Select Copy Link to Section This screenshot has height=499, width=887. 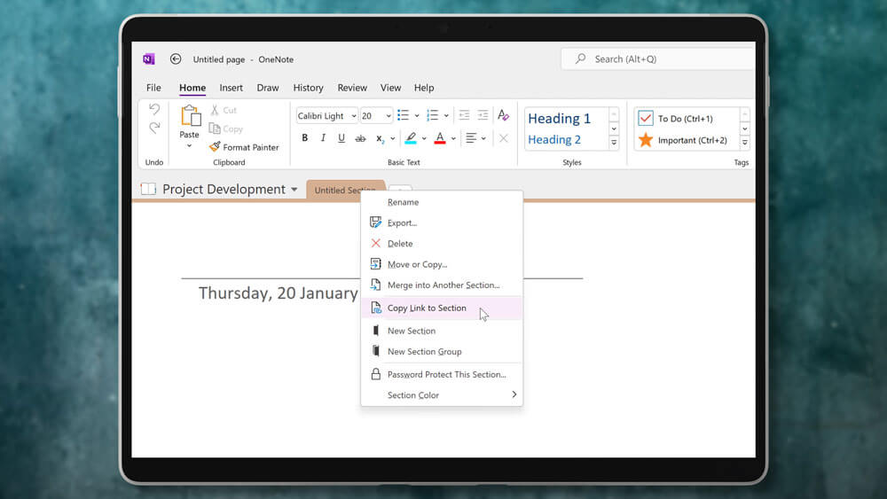coord(427,308)
